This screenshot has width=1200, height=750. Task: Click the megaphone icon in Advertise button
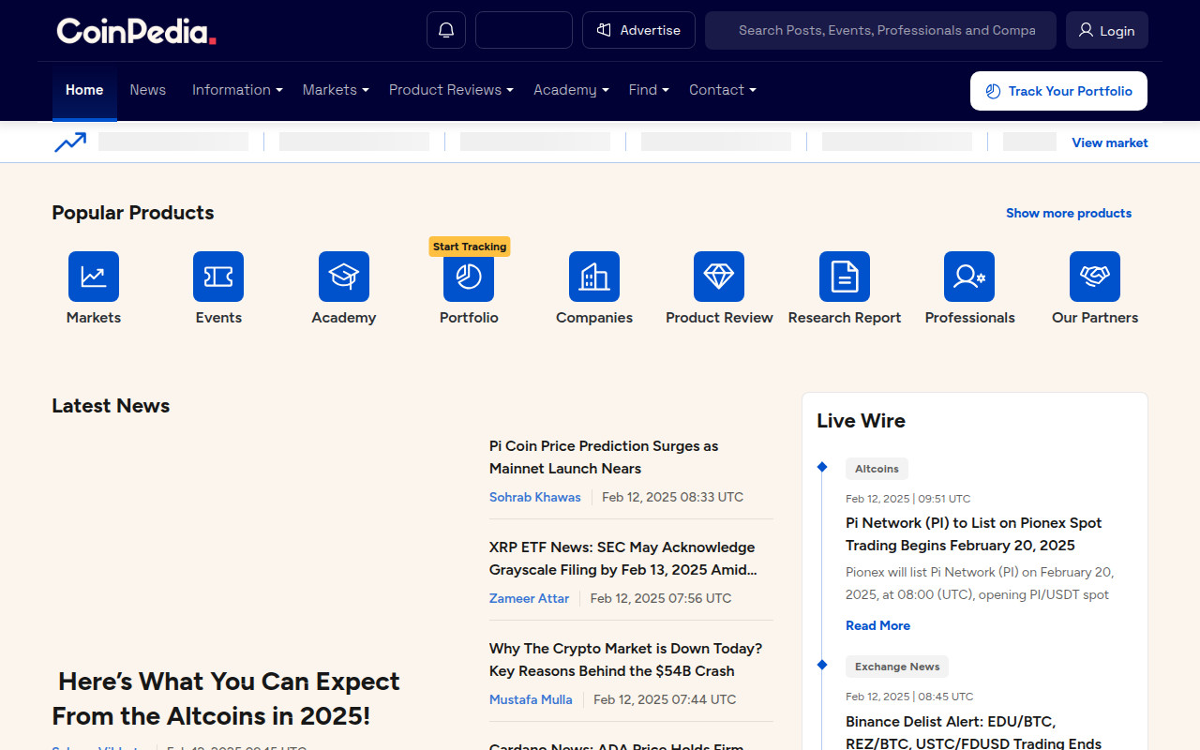605,30
